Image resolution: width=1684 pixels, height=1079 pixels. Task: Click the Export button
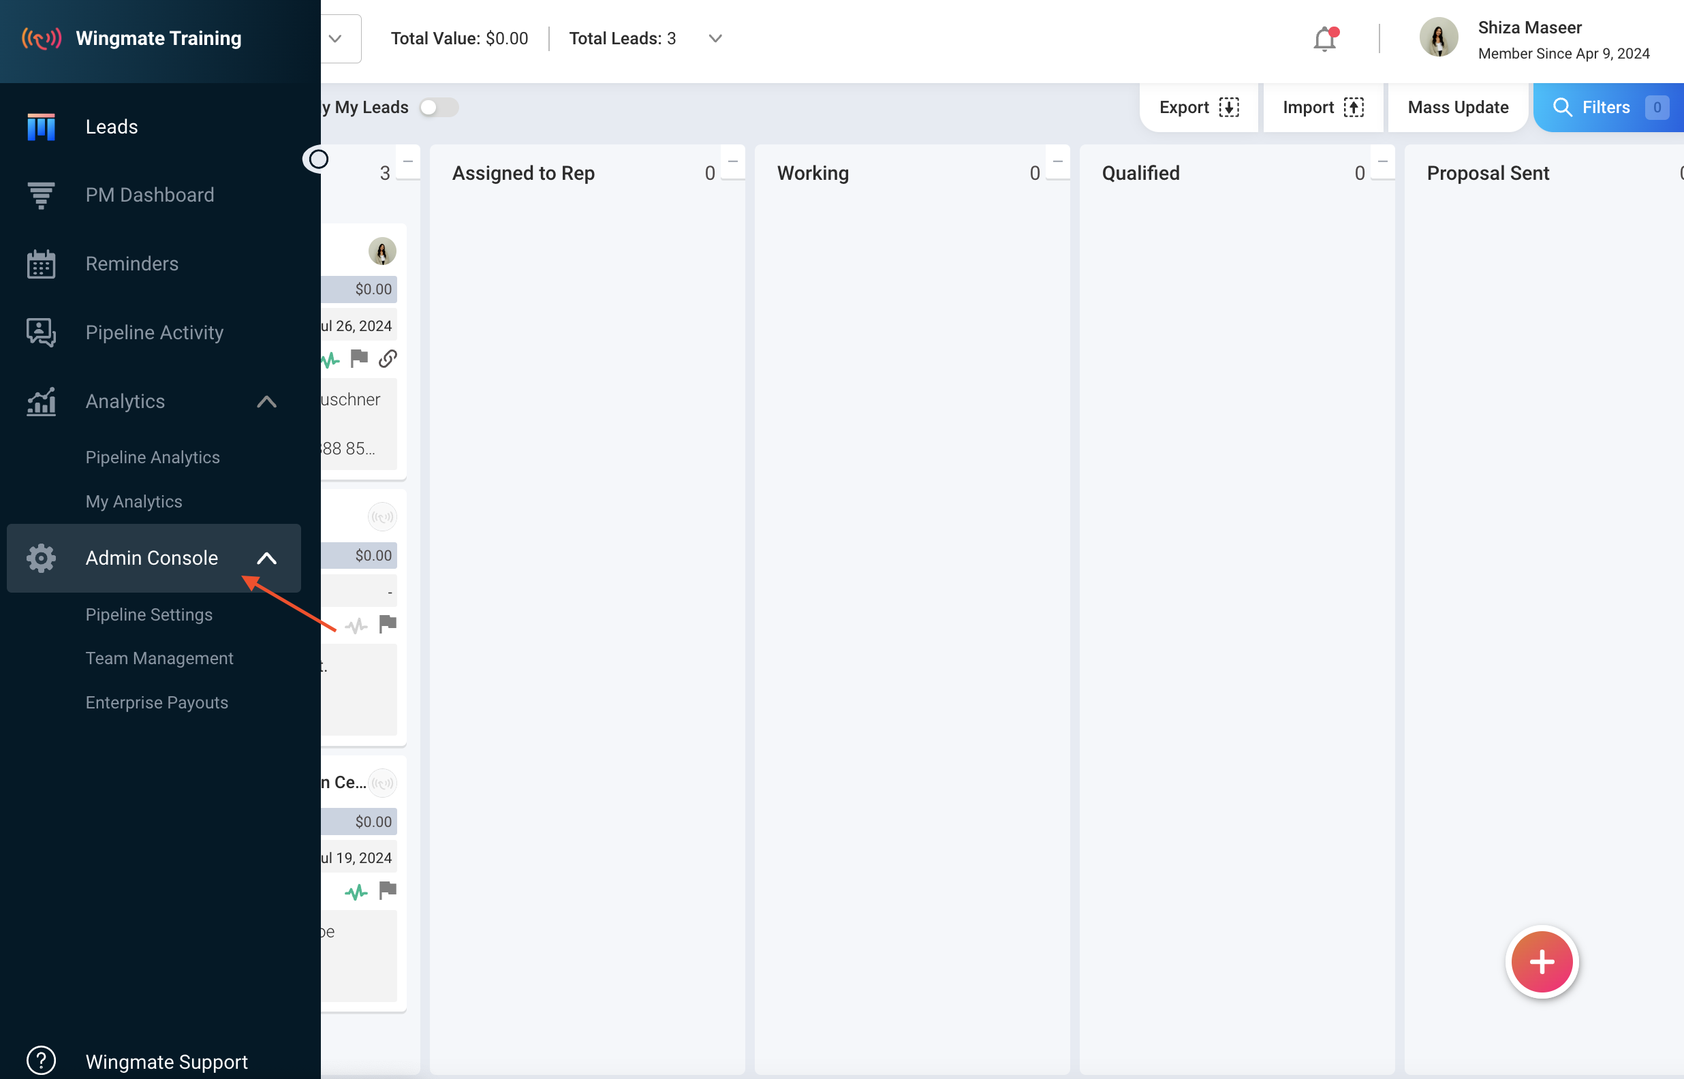[1199, 107]
